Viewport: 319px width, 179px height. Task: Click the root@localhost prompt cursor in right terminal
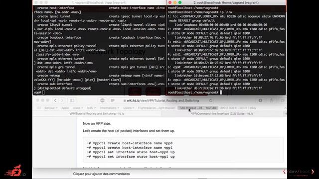coord(221,92)
